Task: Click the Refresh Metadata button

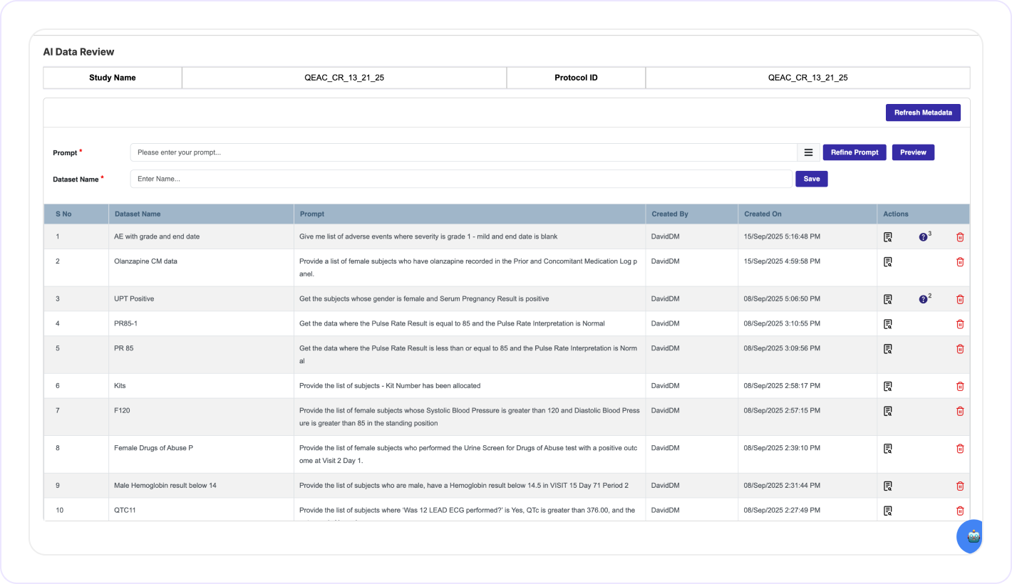Action: [x=923, y=112]
